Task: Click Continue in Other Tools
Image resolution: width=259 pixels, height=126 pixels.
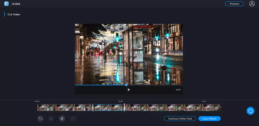Action: click(x=180, y=119)
